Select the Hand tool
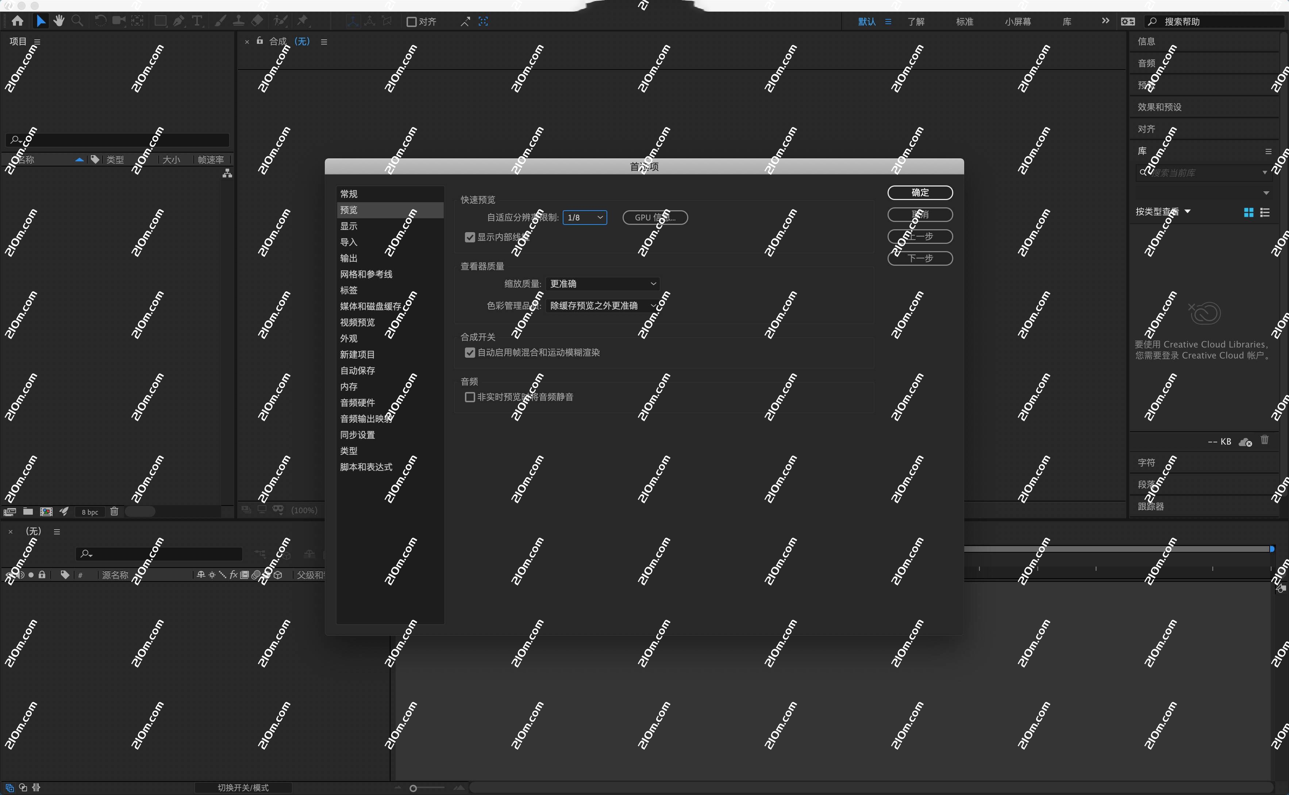The height and width of the screenshot is (795, 1289). pyautogui.click(x=58, y=21)
